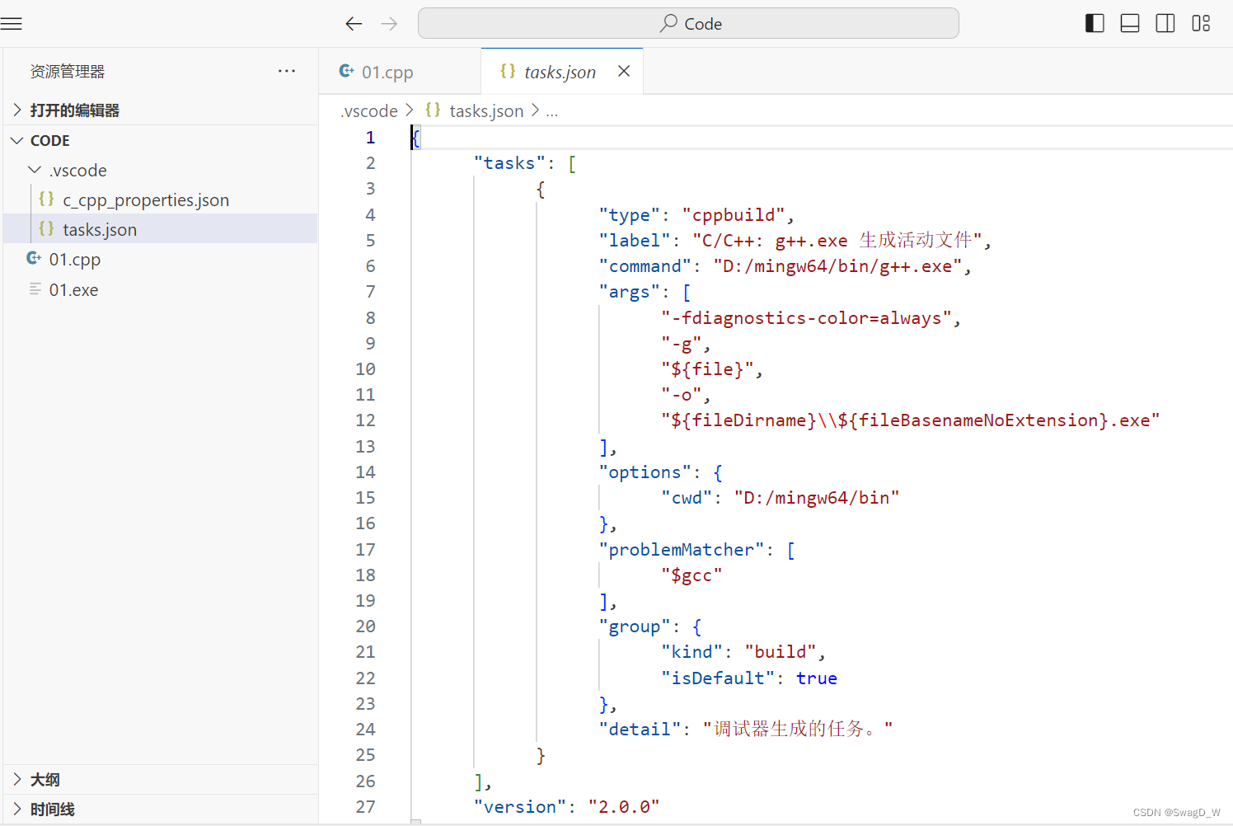Viewport: 1233px width, 826px height.
Task: Open Explorer view more actions ellipsis
Action: click(287, 71)
